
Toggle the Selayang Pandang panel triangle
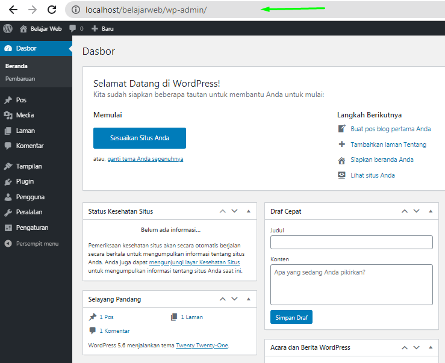point(249,299)
